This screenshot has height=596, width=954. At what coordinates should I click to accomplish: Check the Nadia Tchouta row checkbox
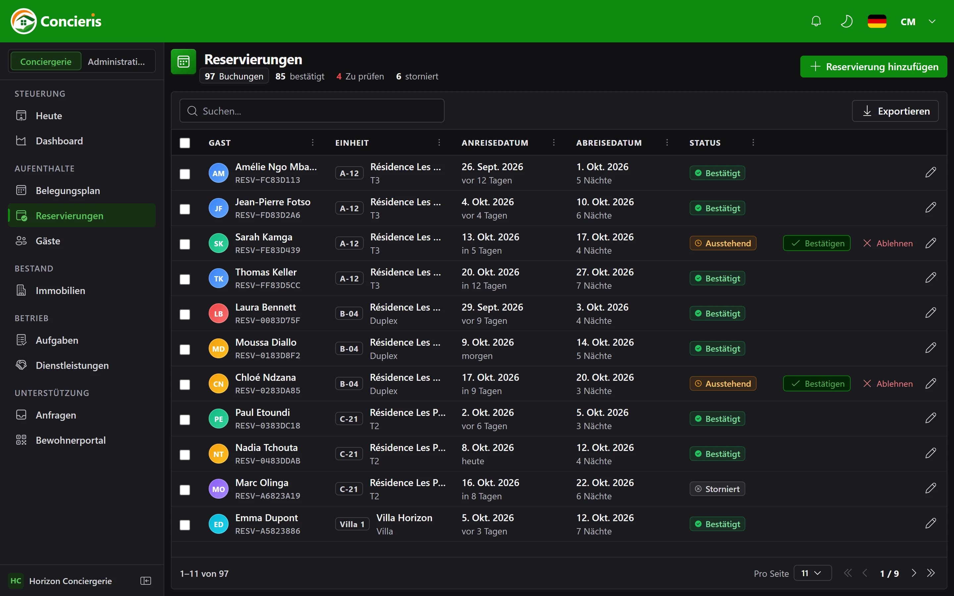point(185,455)
